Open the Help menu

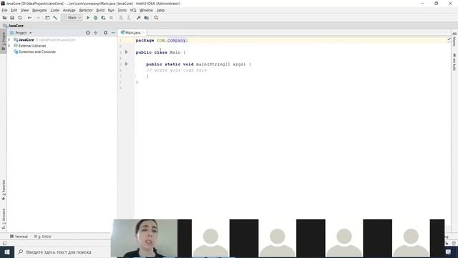160,10
